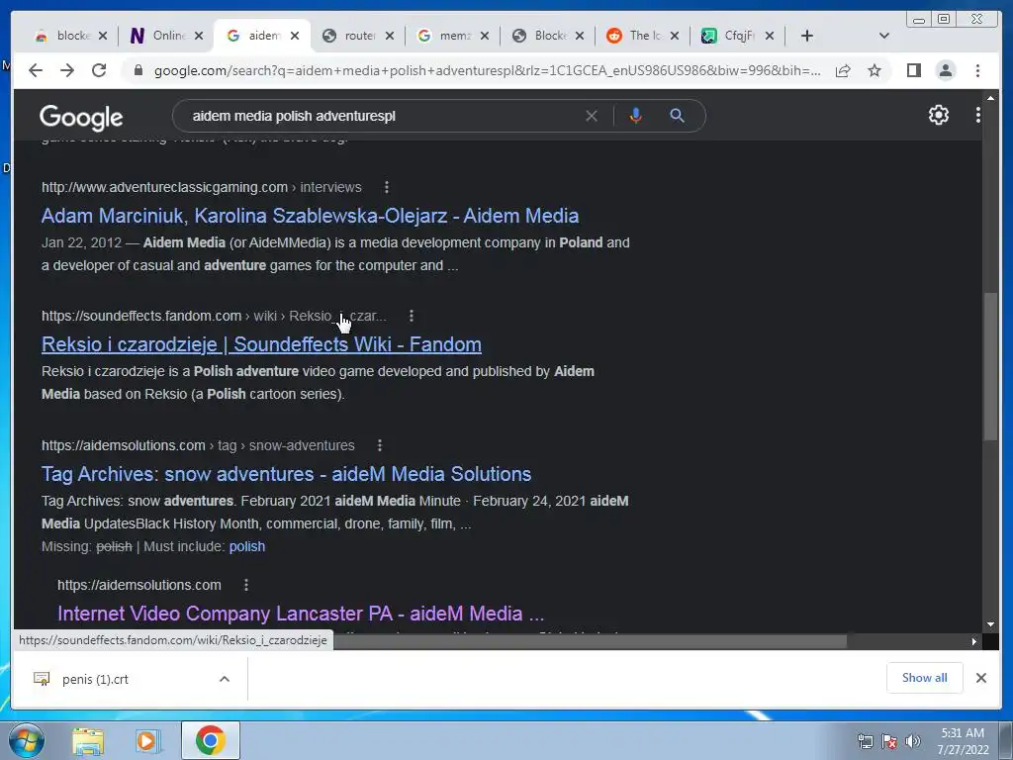Open options for aidemsolutions.com sub-result
1013x760 pixels.
click(x=245, y=585)
